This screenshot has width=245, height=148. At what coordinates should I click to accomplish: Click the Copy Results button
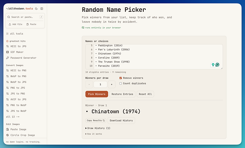coord(96,120)
